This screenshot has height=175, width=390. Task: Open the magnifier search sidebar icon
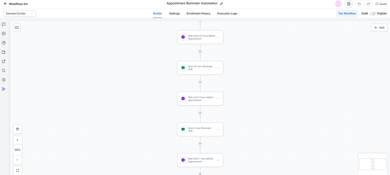click(4, 71)
